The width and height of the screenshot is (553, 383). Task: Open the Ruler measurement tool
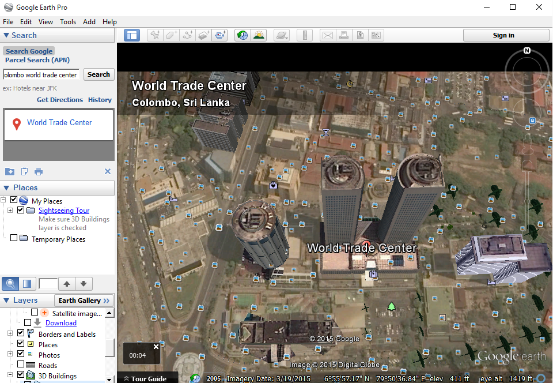pyautogui.click(x=305, y=35)
